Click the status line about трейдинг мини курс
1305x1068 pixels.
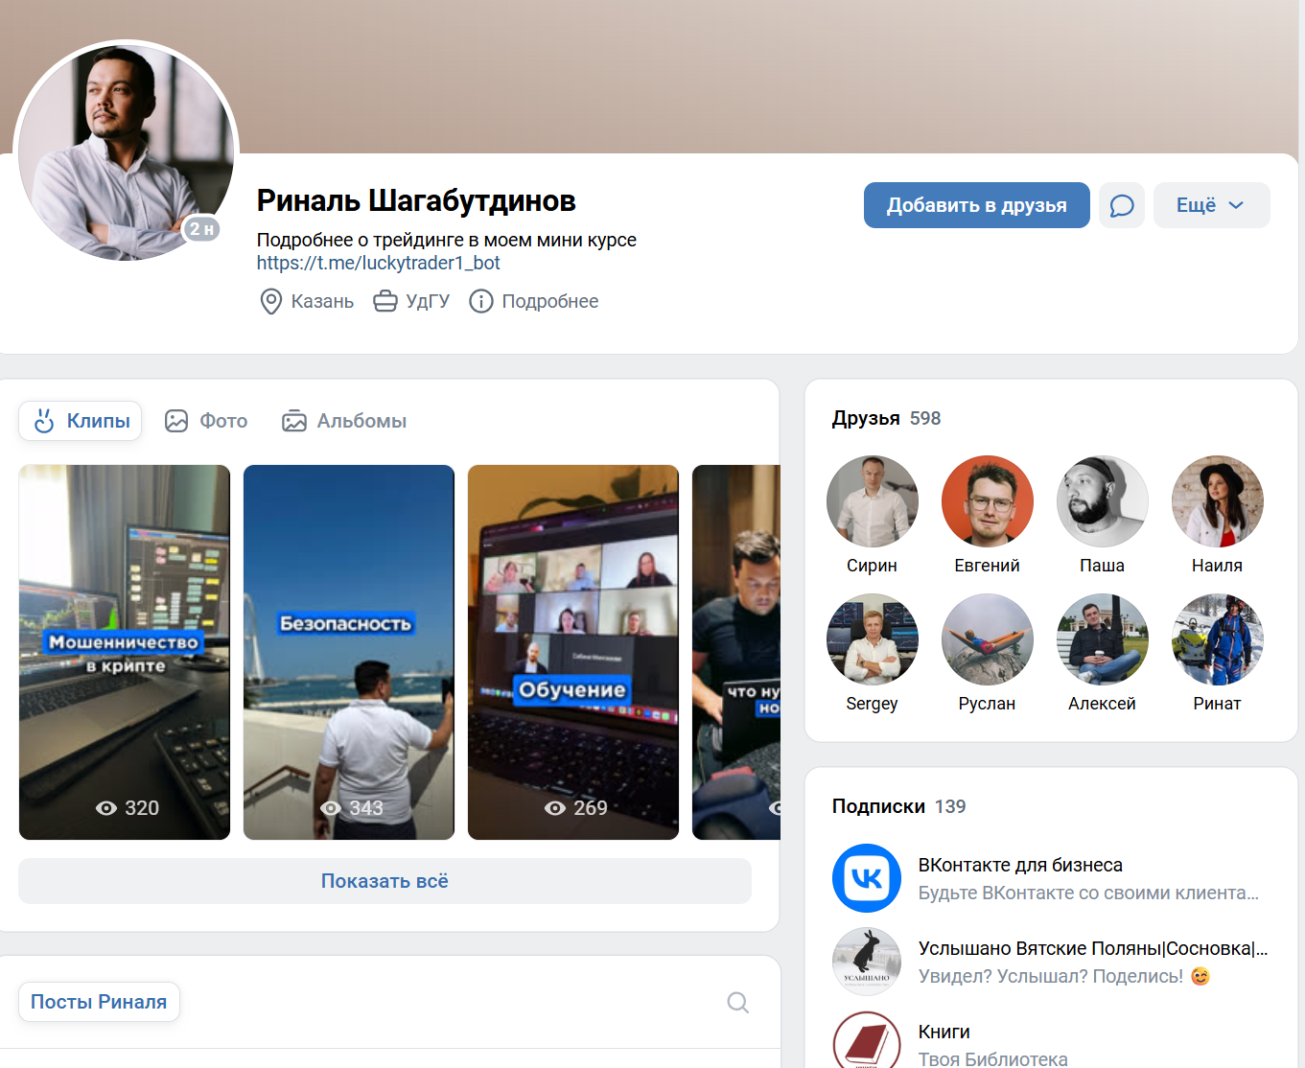(x=447, y=240)
